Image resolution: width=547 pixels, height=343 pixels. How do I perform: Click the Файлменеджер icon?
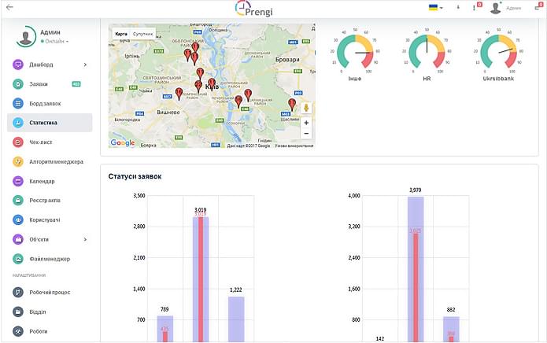click(18, 259)
